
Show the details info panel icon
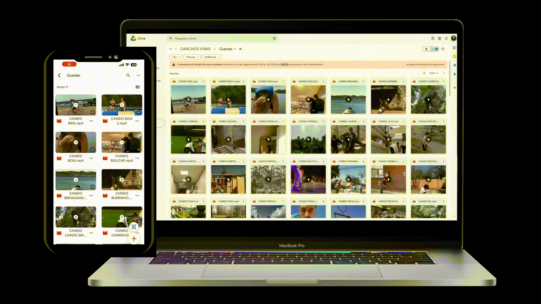pos(443,49)
